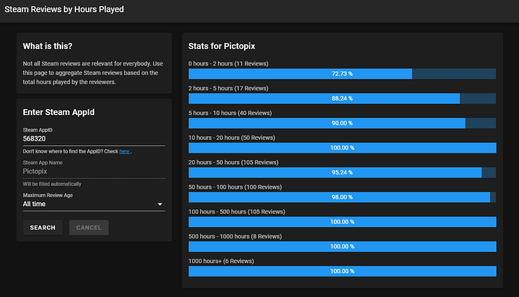Click the '2 hours - 5 hours (17 Reviews)' label
The width and height of the screenshot is (519, 297).
[x=228, y=88]
